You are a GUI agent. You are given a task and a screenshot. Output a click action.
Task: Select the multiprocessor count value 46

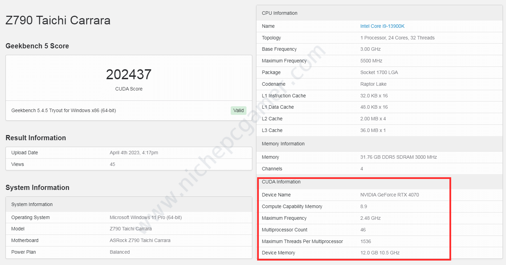click(x=363, y=230)
